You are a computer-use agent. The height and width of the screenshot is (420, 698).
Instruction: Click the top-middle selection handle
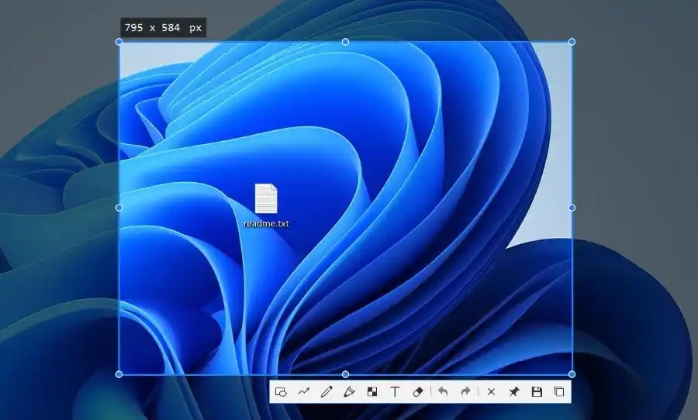[x=345, y=42]
